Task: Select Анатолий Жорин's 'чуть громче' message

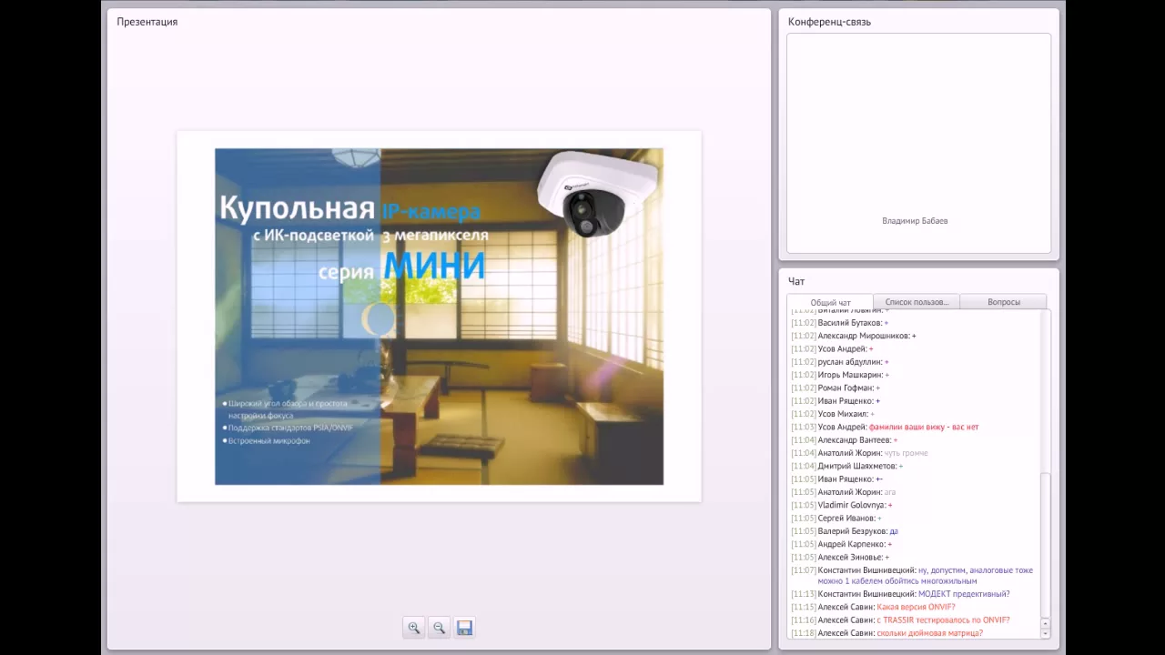Action: [906, 453]
